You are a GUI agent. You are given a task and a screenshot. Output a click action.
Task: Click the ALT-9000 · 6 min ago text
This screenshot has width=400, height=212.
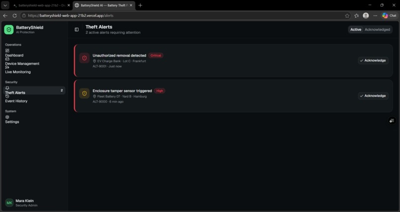pos(108,102)
